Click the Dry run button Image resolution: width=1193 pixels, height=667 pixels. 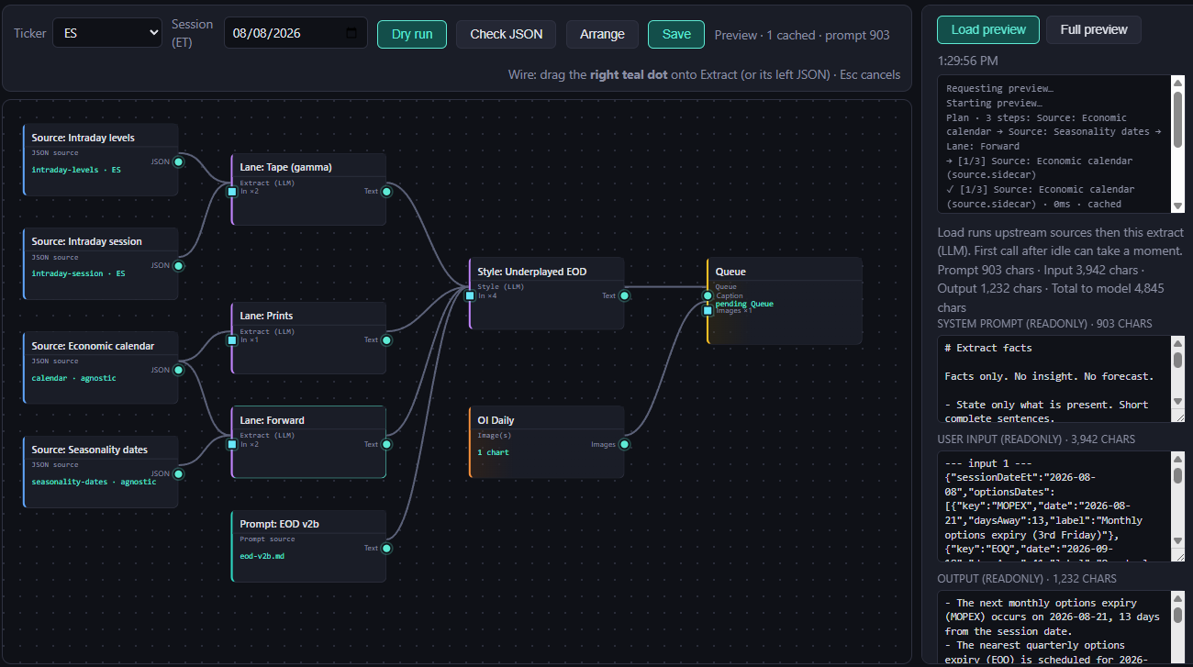click(412, 34)
